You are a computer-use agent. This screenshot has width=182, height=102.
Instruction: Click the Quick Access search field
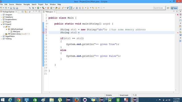[159, 8]
